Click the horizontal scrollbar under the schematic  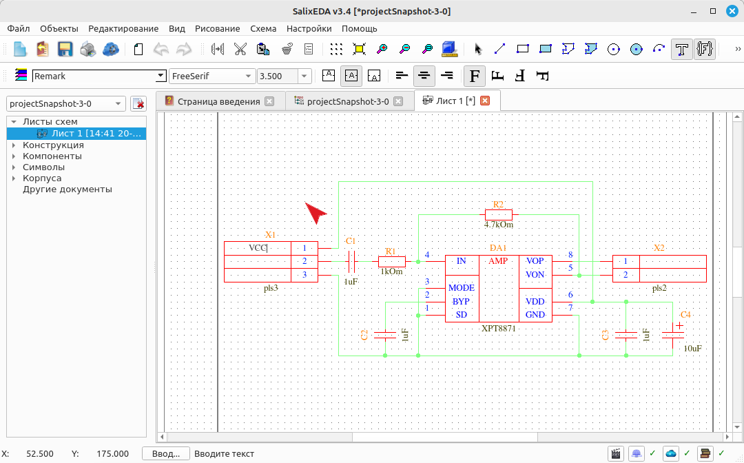[x=443, y=436]
